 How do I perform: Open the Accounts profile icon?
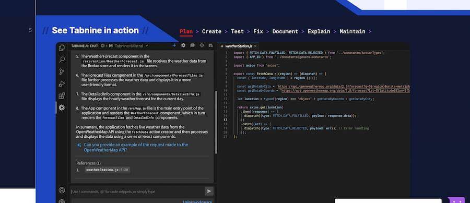(62, 190)
